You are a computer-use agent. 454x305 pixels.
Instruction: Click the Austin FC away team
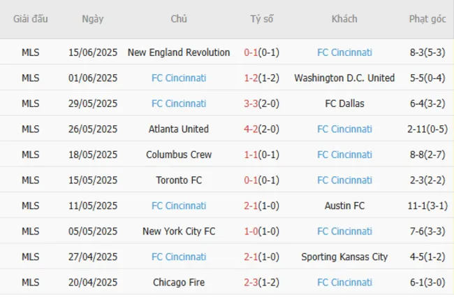344,206
